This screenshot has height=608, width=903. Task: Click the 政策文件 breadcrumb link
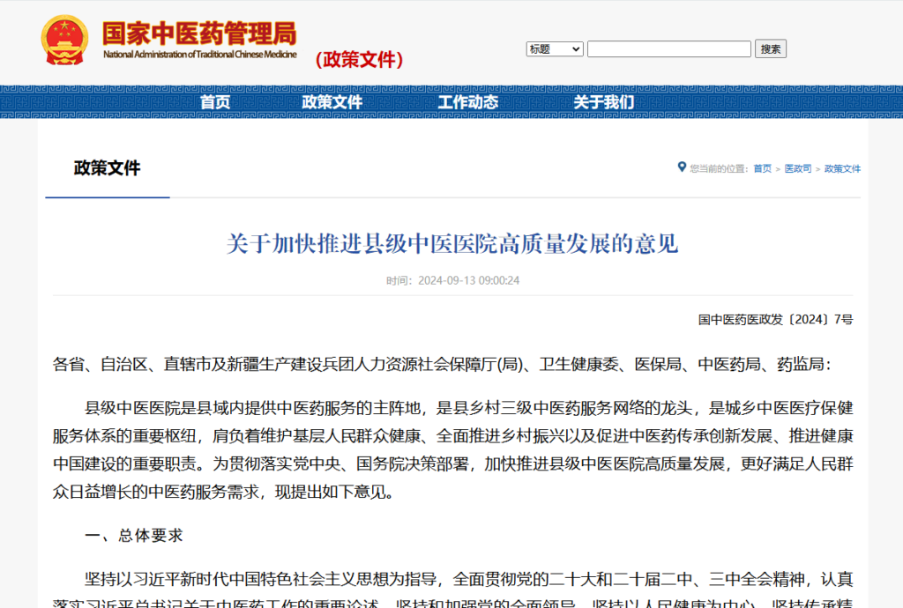(842, 168)
